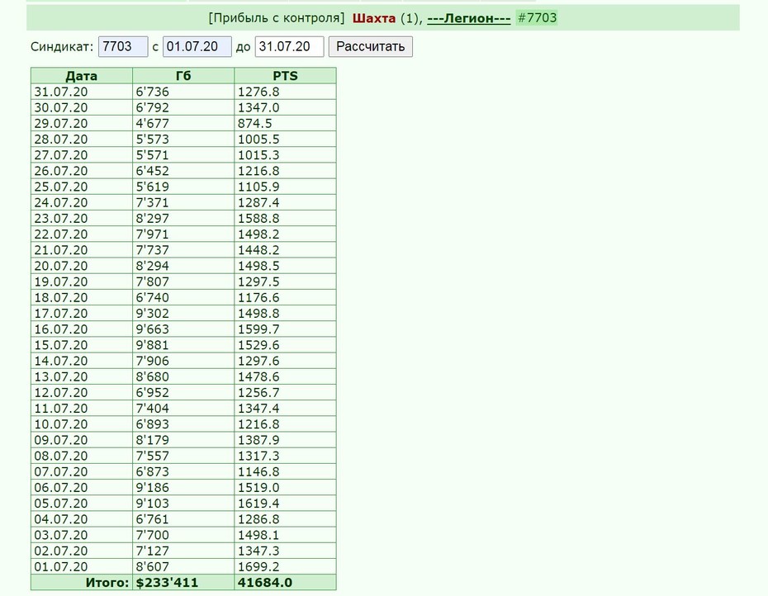
Task: Select date cell 18.07.20
Action: click(61, 298)
